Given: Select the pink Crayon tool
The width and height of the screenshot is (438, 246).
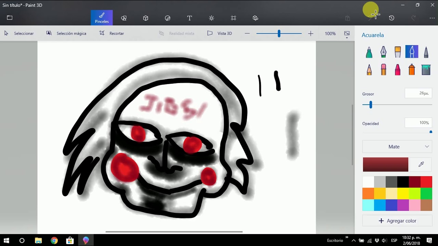Looking at the screenshot, I should [x=398, y=70].
